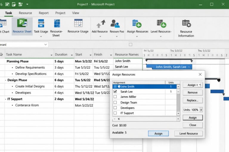Viewport: 229px width, 152px height.
Task: Click the fourth quick access toolbar icon
Action: tap(21, 4)
